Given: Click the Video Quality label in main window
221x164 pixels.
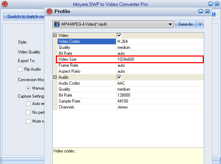Looking at the screenshot, I should (29, 52).
